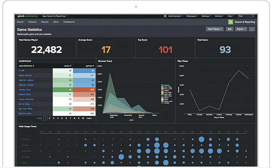
Task: Sort the leaderboard by the score column arrows
Action: pos(71,66)
